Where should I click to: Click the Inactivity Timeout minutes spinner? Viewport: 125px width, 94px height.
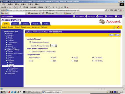[x=56, y=45]
